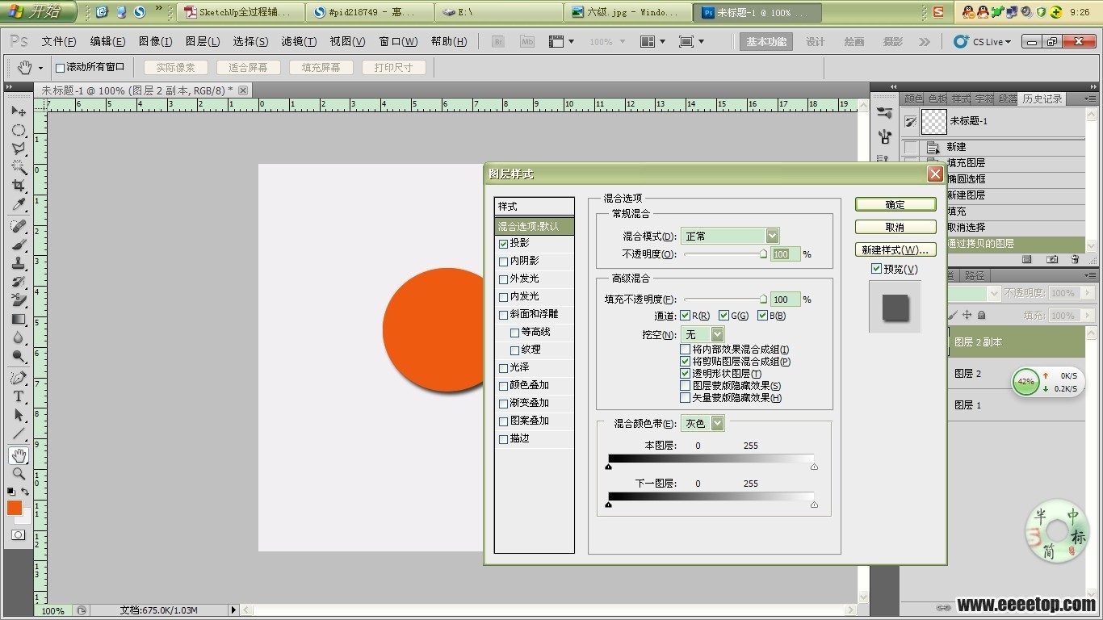Select the Brush tool
The image size is (1103, 620).
tap(18, 245)
